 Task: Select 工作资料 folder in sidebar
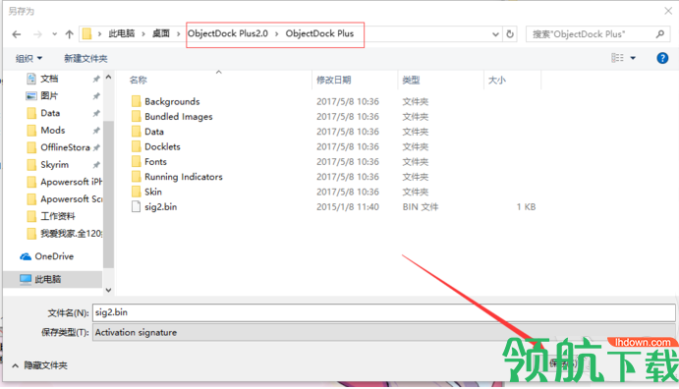(x=58, y=216)
